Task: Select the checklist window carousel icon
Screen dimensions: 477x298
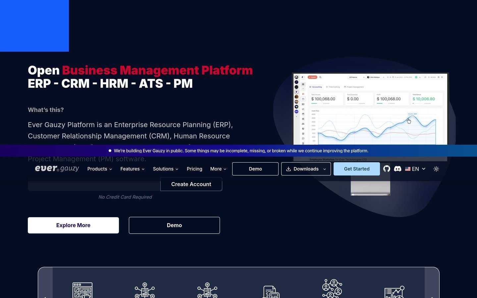Action: pyautogui.click(x=82, y=290)
